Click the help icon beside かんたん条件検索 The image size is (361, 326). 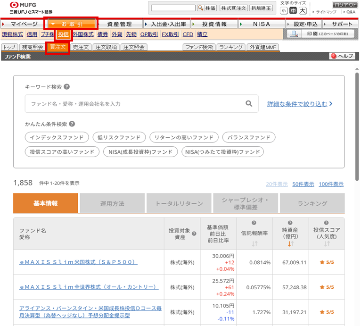coord(72,124)
